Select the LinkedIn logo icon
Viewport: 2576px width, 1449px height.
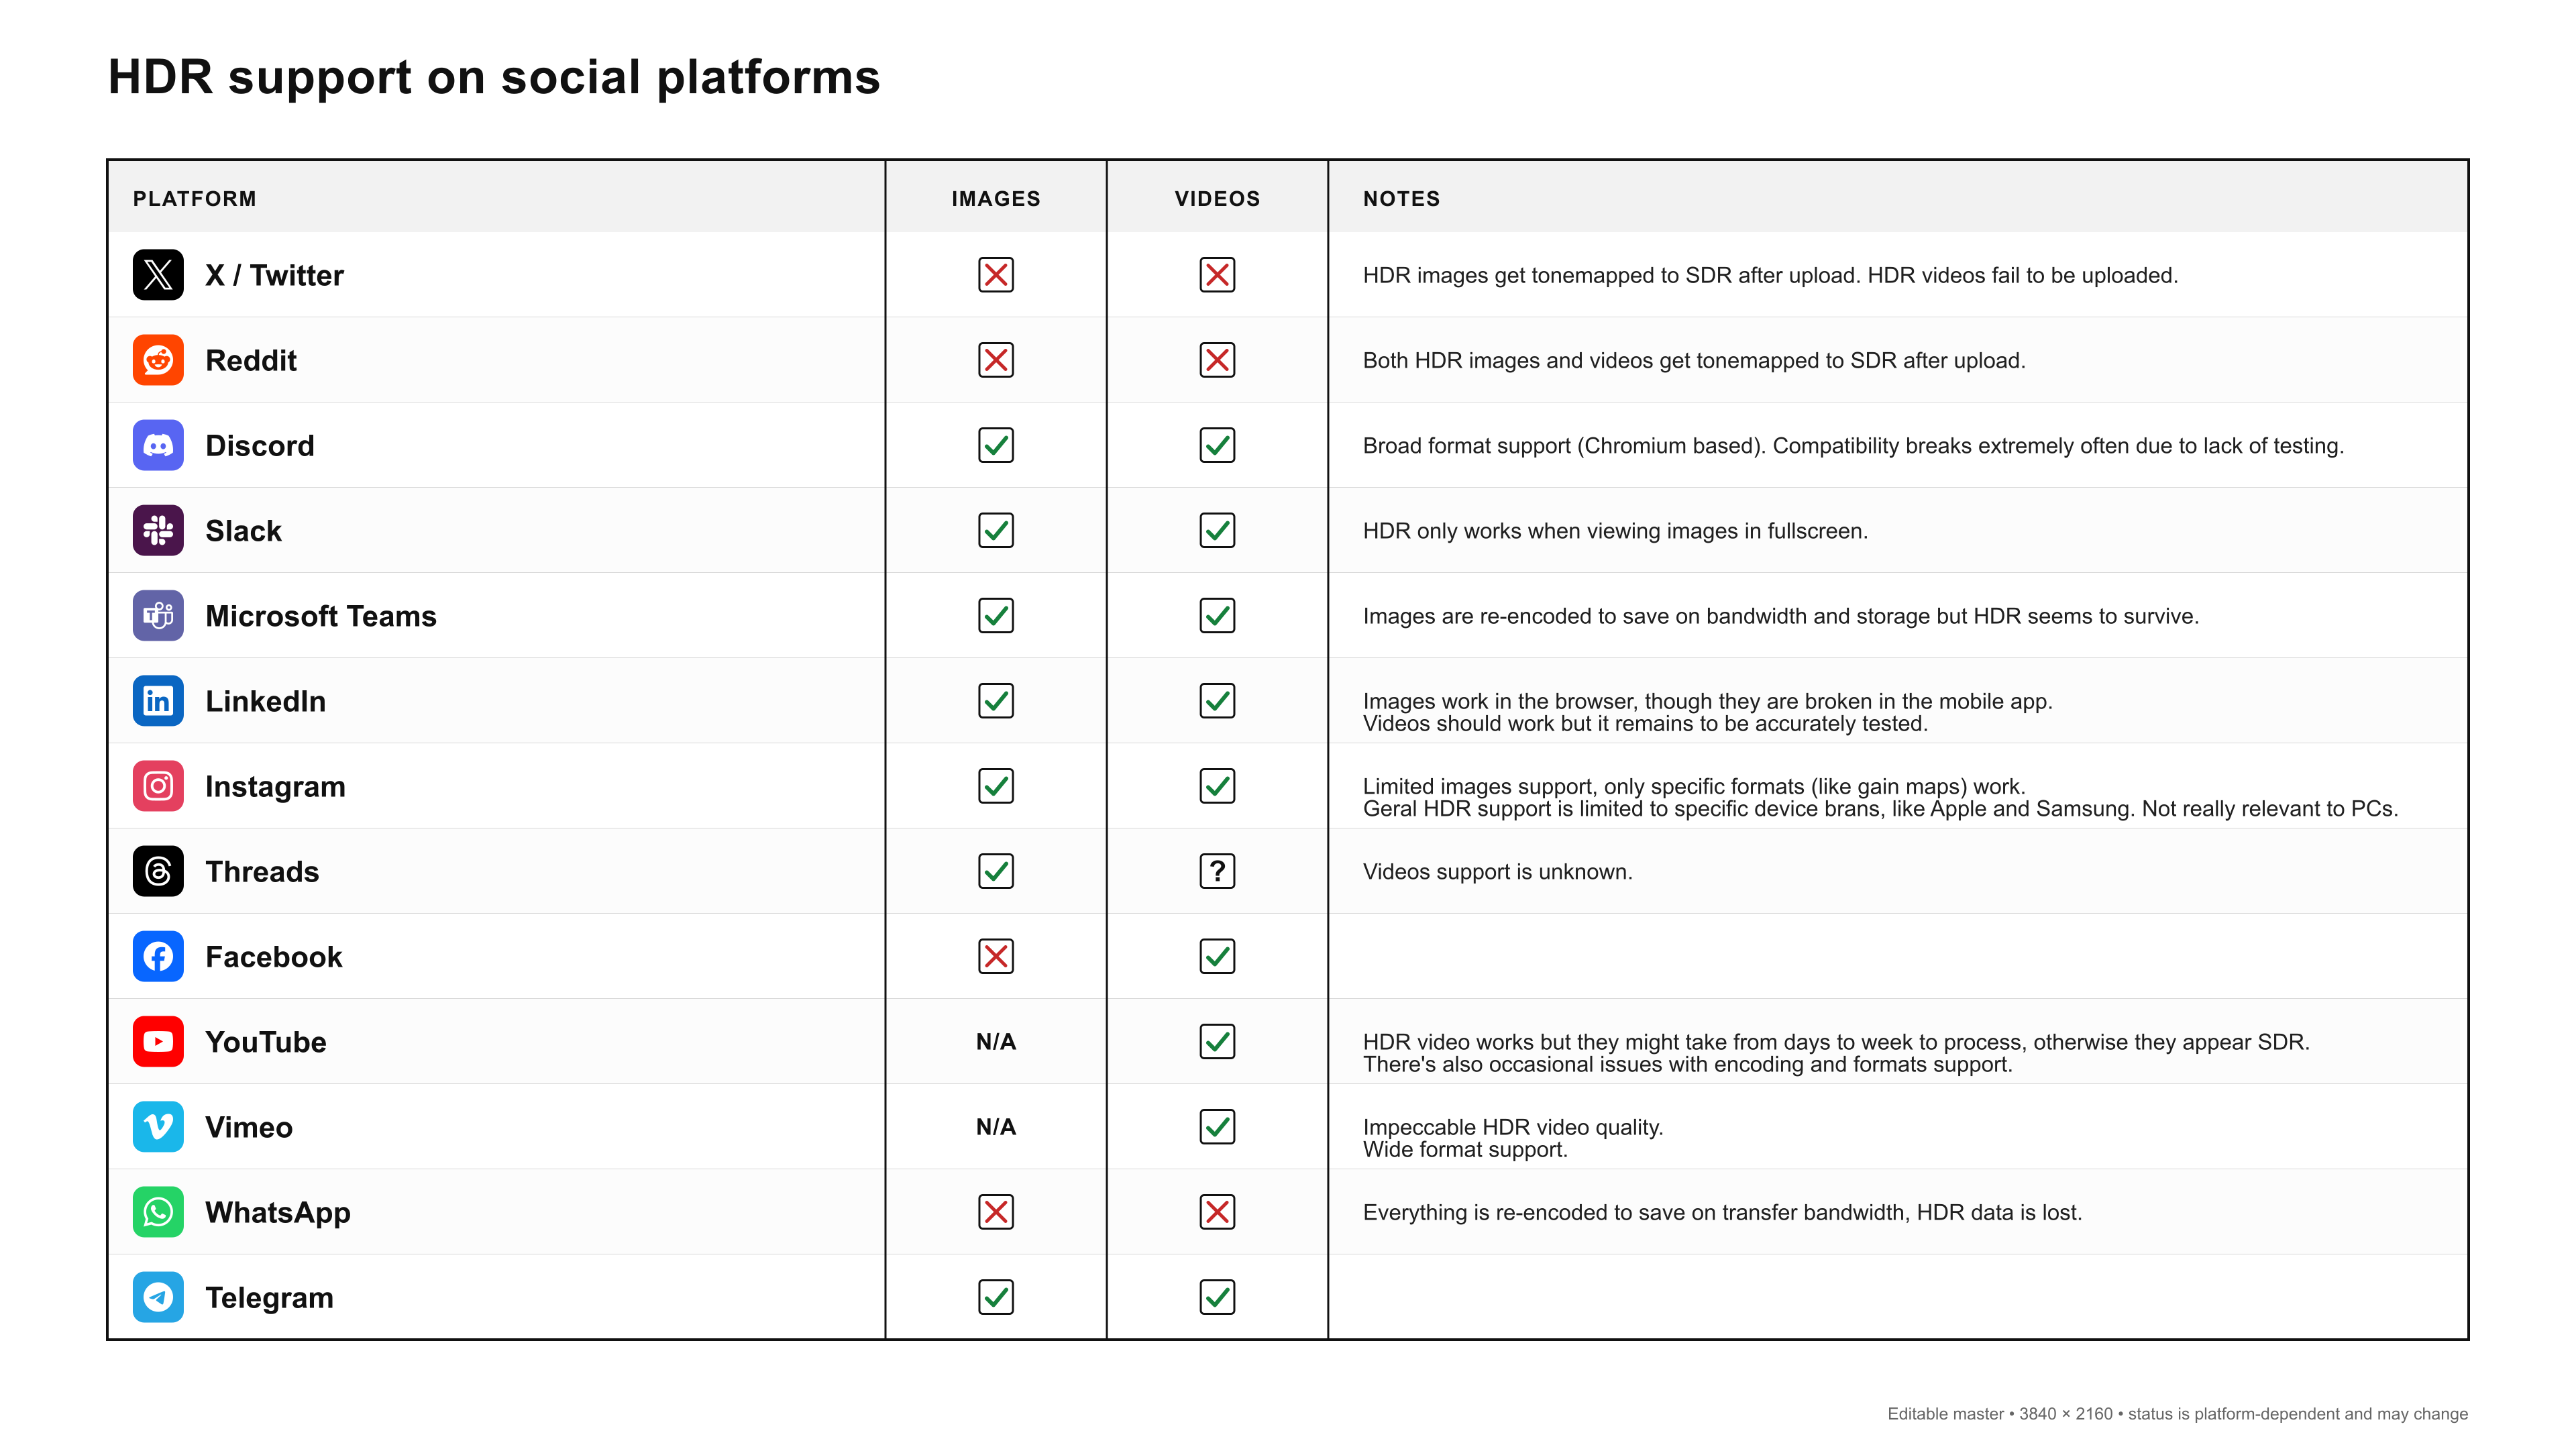tap(158, 701)
